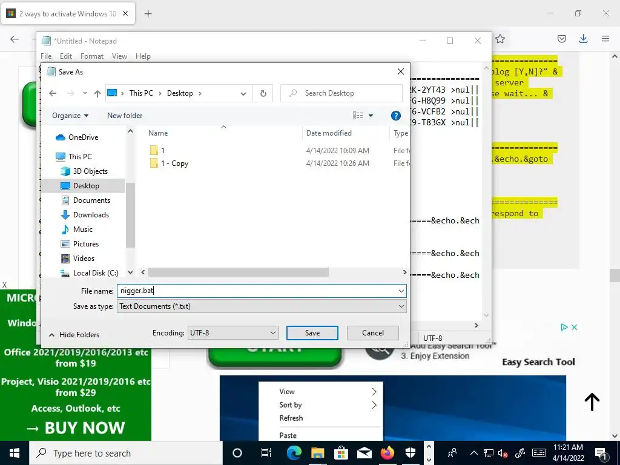
Task: Close the advertisement with the X icon
Action: [x=575, y=328]
